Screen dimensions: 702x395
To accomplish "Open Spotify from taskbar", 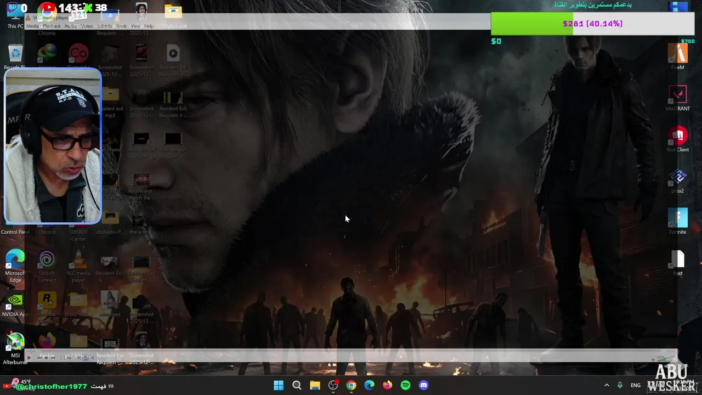I will click(405, 385).
